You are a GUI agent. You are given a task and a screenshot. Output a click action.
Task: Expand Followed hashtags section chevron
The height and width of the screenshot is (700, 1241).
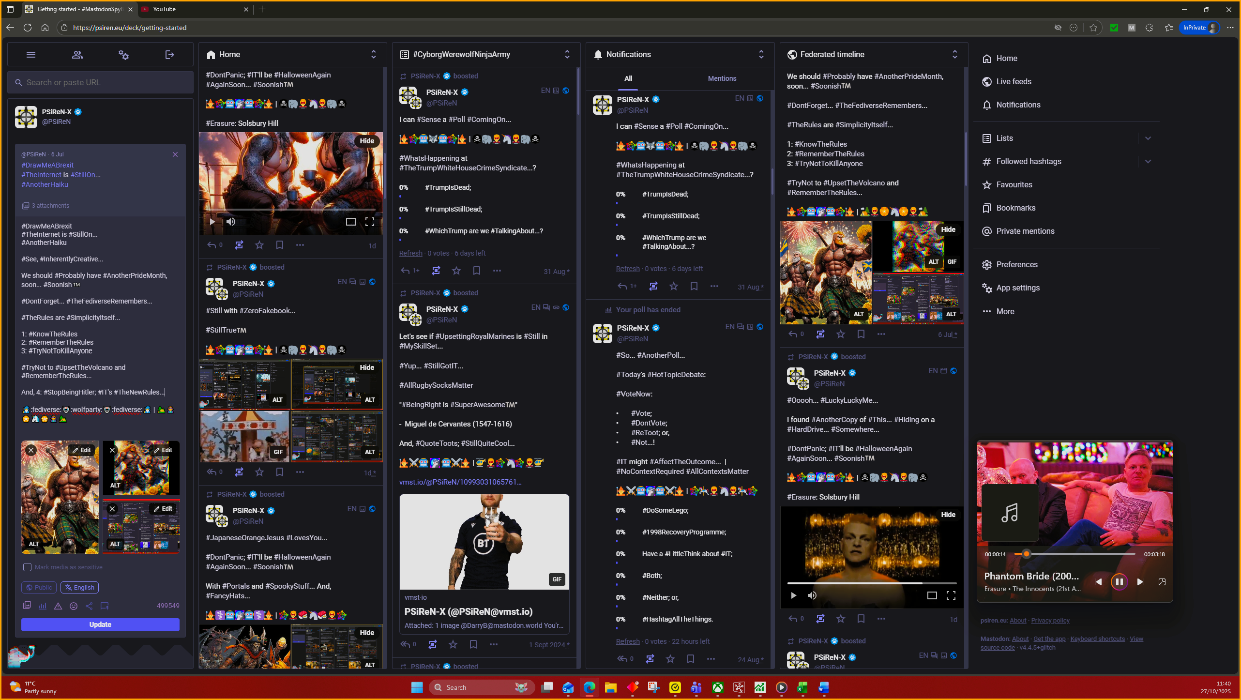point(1148,161)
